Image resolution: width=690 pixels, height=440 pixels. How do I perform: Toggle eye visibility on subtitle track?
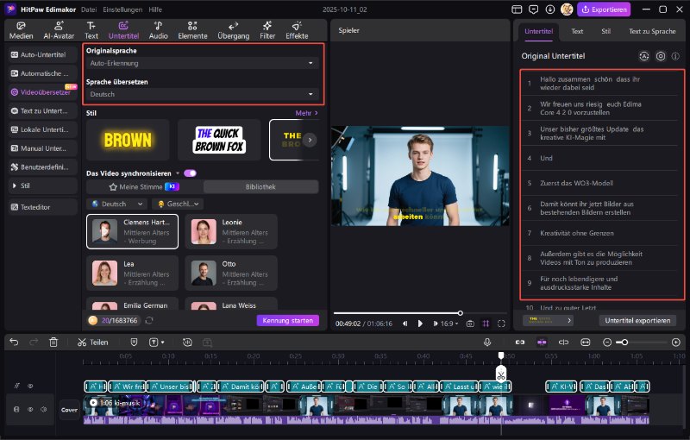coord(30,386)
